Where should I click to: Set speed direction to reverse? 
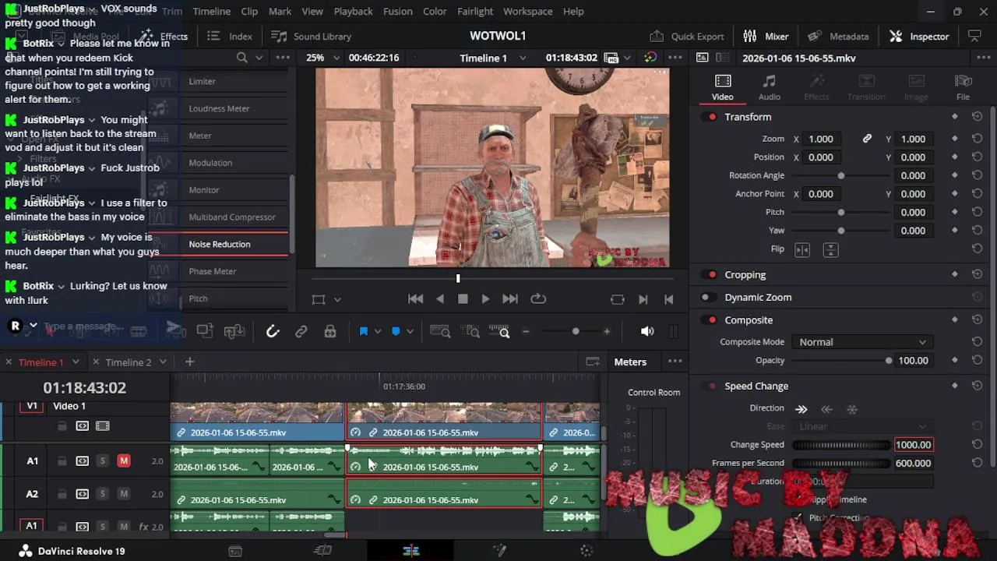click(x=827, y=409)
